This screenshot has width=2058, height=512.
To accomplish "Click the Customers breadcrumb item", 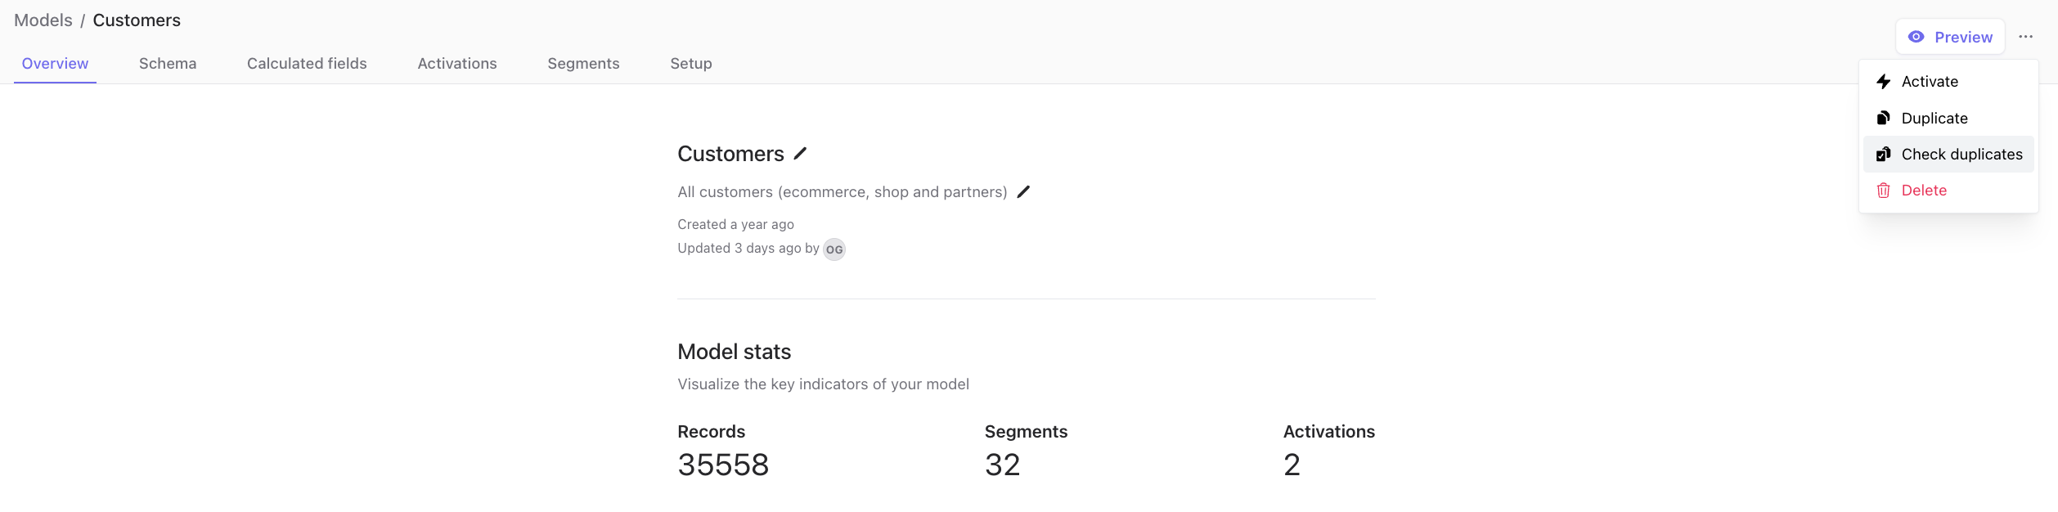I will click(137, 20).
